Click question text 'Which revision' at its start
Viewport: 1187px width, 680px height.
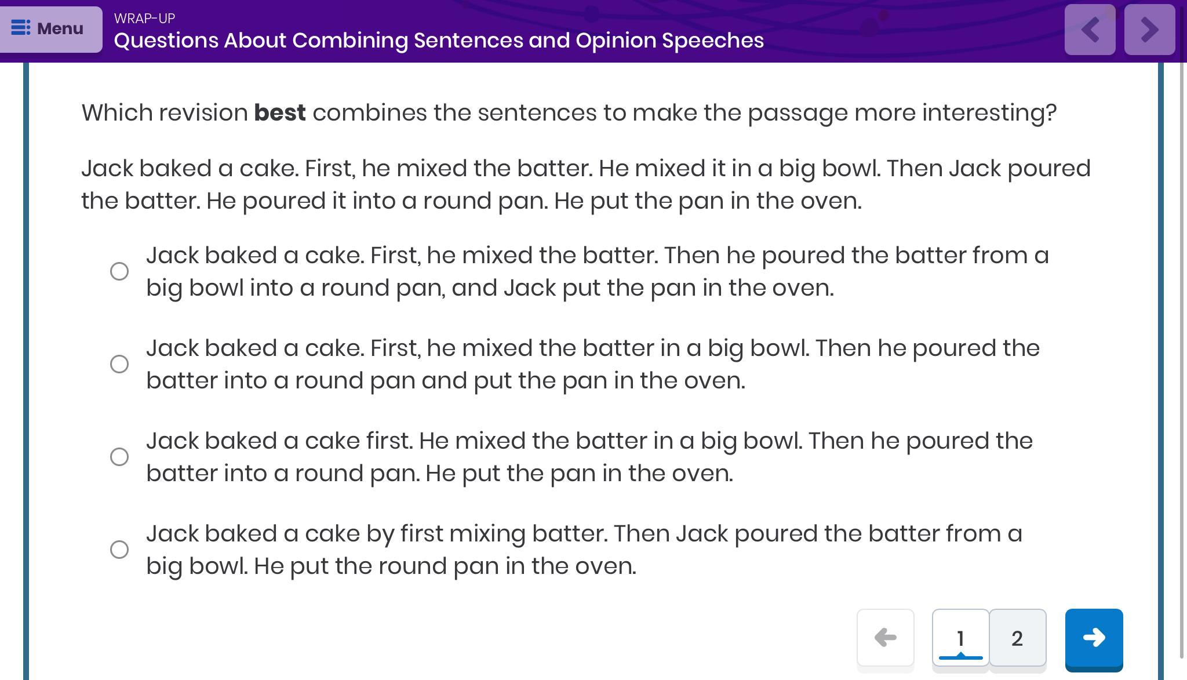pos(165,112)
